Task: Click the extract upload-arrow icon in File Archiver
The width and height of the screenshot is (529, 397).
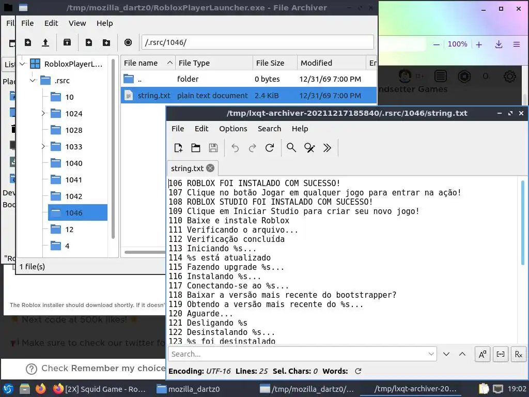Action: point(45,42)
